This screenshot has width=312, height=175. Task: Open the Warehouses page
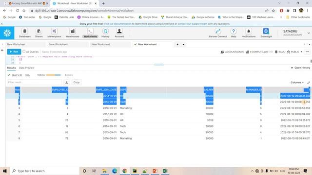pos(73,33)
